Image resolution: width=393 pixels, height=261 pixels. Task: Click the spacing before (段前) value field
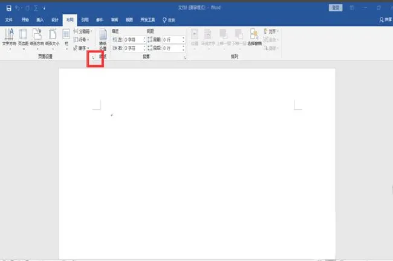point(172,40)
